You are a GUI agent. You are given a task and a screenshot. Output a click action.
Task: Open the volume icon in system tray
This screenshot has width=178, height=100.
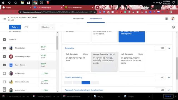coord(157,2)
